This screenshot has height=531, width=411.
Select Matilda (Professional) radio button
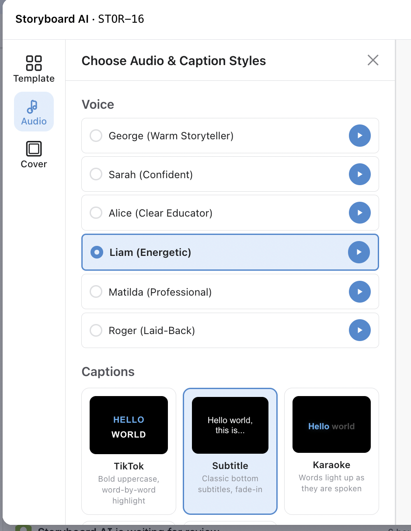[96, 292]
